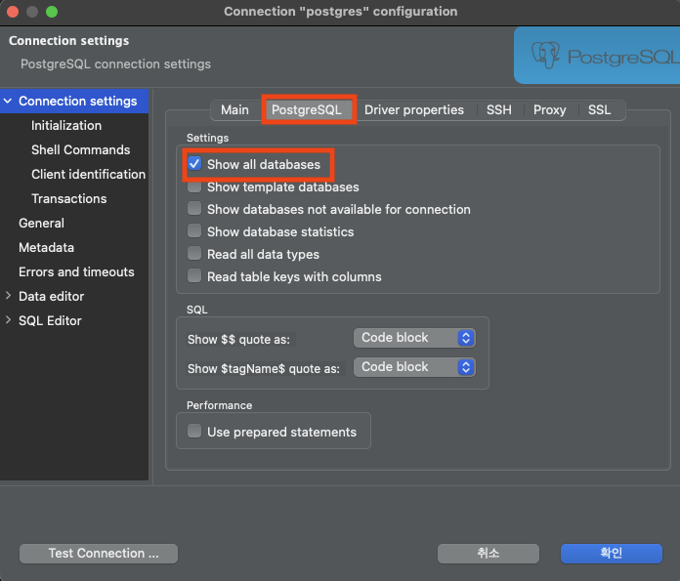This screenshot has height=581, width=680.
Task: Select the SSL tab
Action: [x=599, y=110]
